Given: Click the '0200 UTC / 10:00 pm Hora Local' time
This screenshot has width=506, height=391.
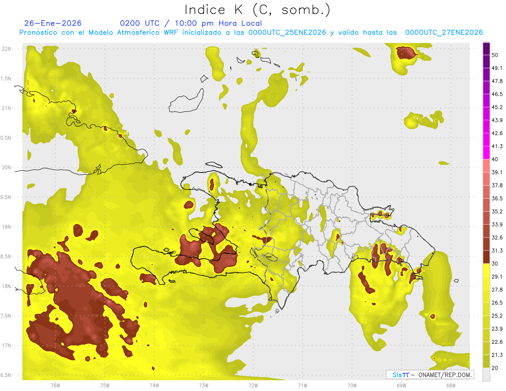Looking at the screenshot, I should click(191, 23).
